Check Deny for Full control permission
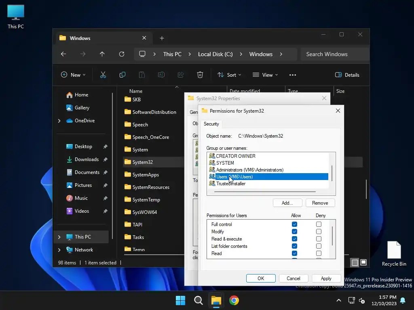Image resolution: width=414 pixels, height=310 pixels. pyautogui.click(x=319, y=224)
